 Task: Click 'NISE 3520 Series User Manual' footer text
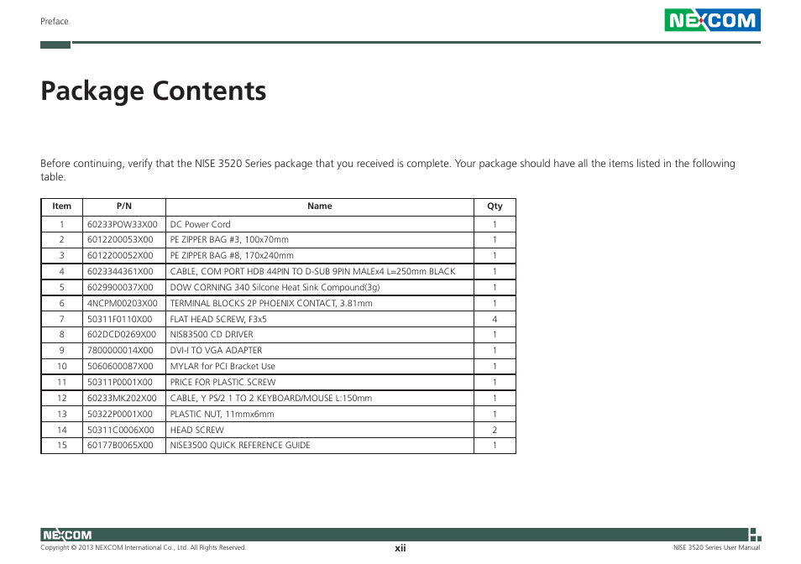717,548
